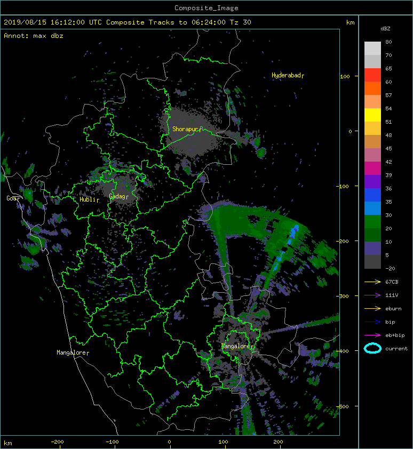Click the 0 km horizontal axis tick
The height and width of the screenshot is (449, 413).
coord(169,442)
